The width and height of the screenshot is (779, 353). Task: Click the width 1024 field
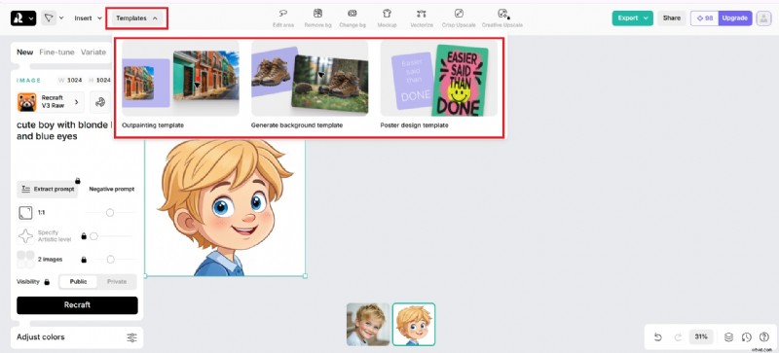[x=70, y=81]
